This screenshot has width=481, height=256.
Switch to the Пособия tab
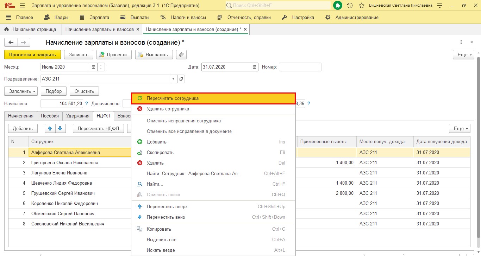pos(50,116)
